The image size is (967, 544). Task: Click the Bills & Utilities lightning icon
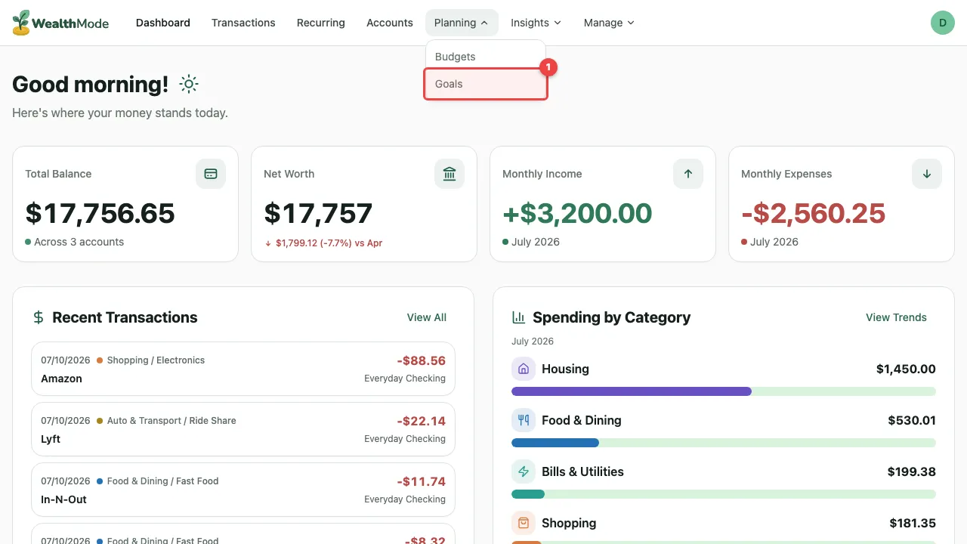[x=524, y=471]
